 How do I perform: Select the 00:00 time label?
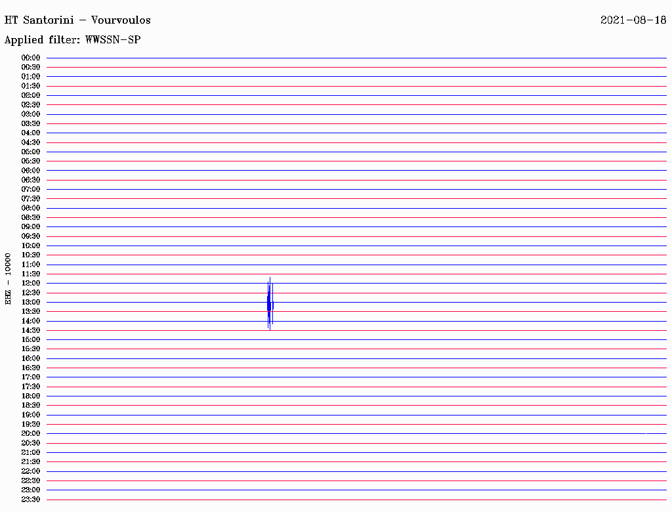31,58
